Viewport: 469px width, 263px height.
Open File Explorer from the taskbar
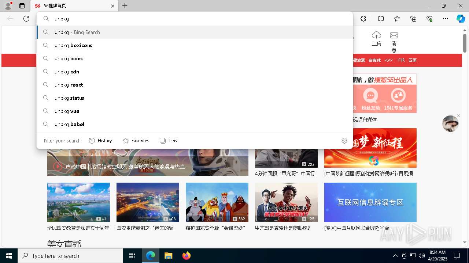tap(169, 256)
